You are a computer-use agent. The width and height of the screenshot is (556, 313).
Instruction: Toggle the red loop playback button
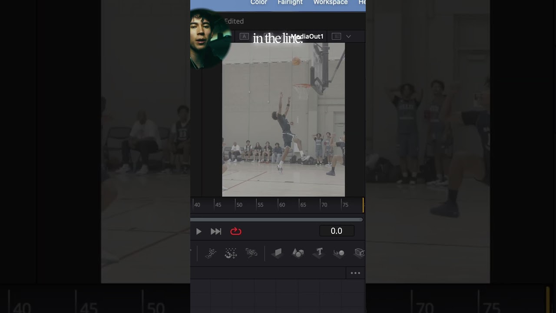pyautogui.click(x=236, y=231)
